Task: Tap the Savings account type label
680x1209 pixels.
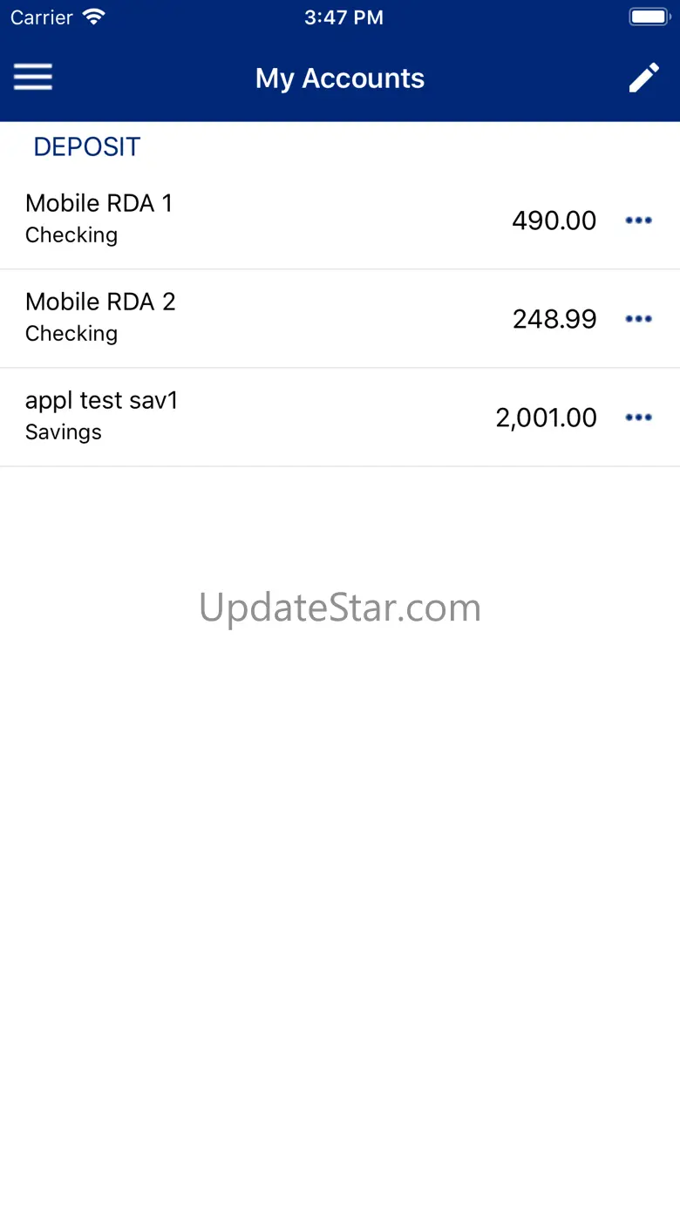Action: 64,432
